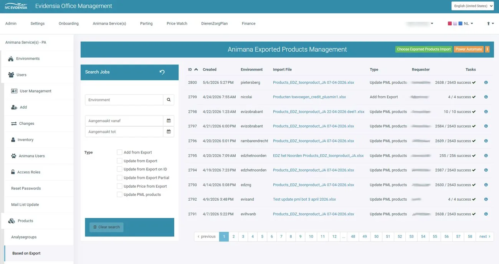Open calendar for Aangemaakt tot
The height and width of the screenshot is (264, 499).
click(x=169, y=132)
